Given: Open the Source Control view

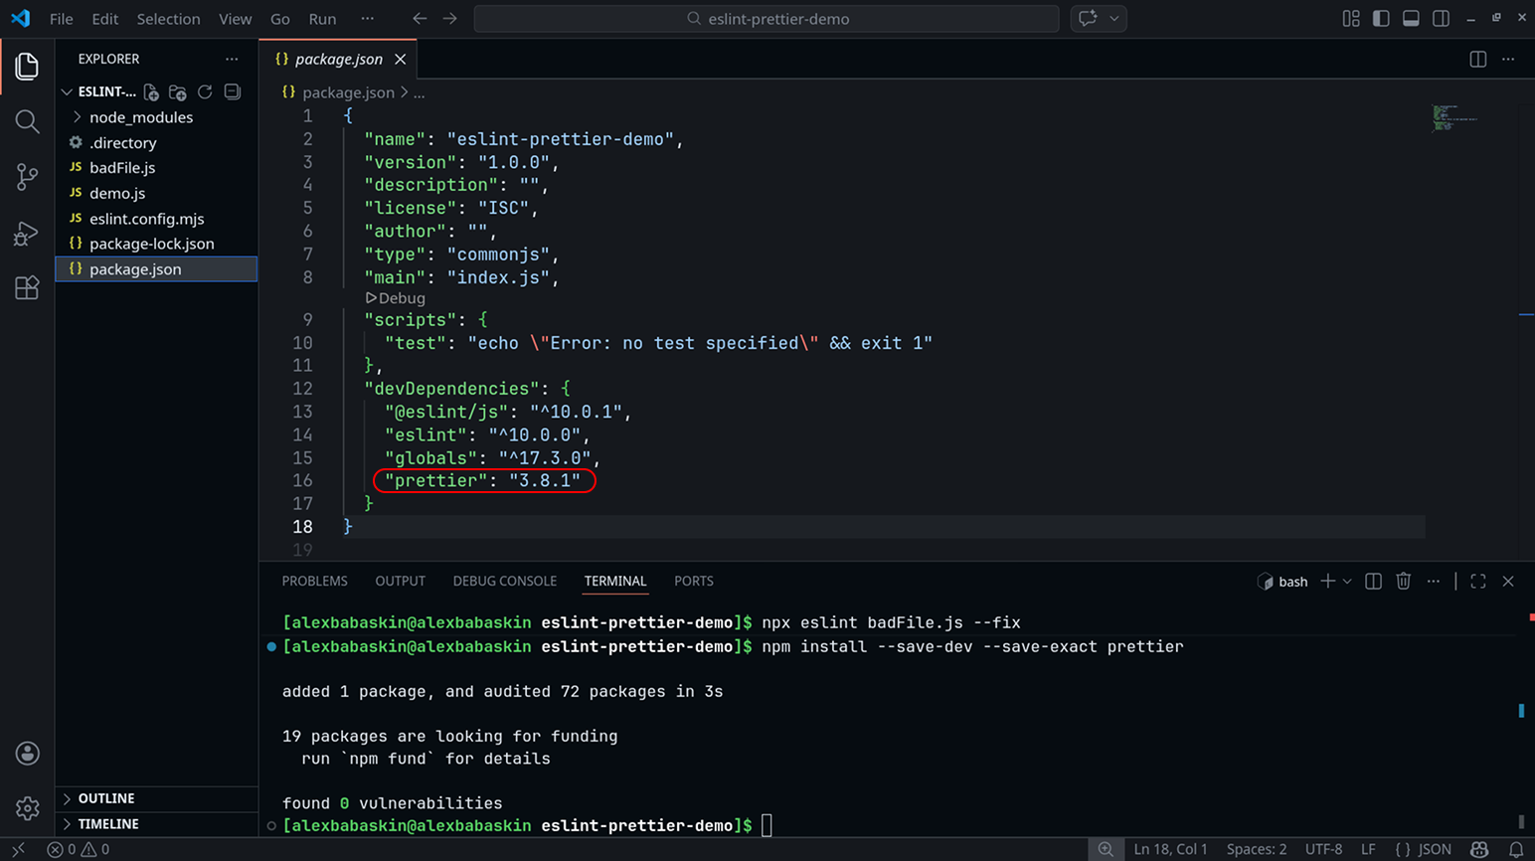Looking at the screenshot, I should click(27, 177).
